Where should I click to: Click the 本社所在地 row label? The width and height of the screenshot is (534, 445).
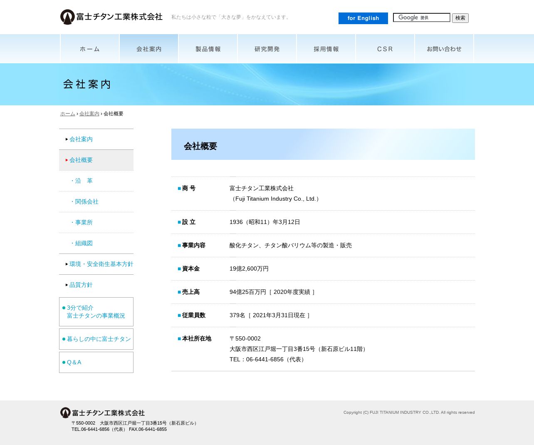[197, 338]
